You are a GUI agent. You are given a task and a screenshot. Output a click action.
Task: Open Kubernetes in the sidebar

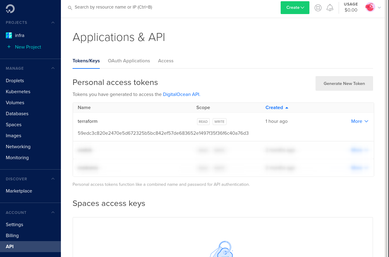click(x=18, y=92)
